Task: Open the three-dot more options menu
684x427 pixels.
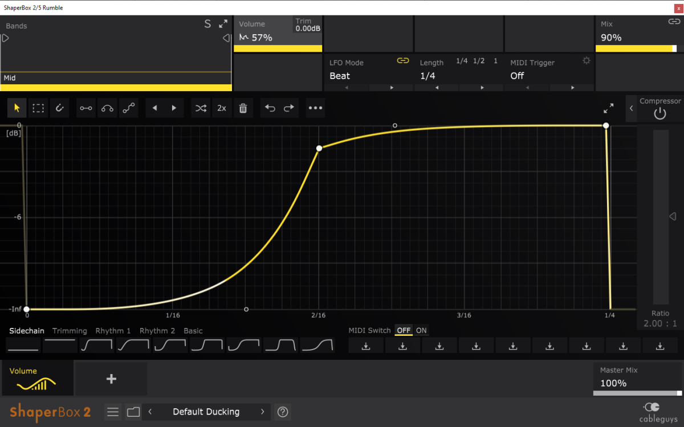Action: (315, 108)
